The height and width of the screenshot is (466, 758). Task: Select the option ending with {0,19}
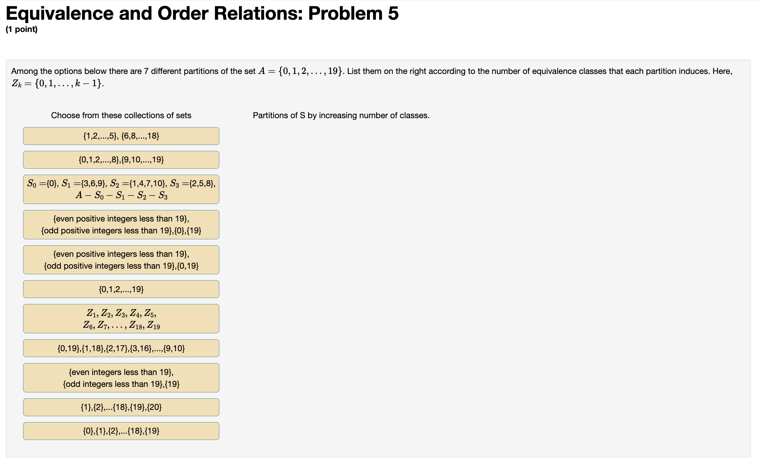pos(121,259)
